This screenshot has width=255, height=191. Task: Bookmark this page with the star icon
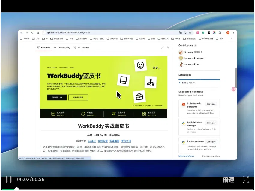[190, 32]
